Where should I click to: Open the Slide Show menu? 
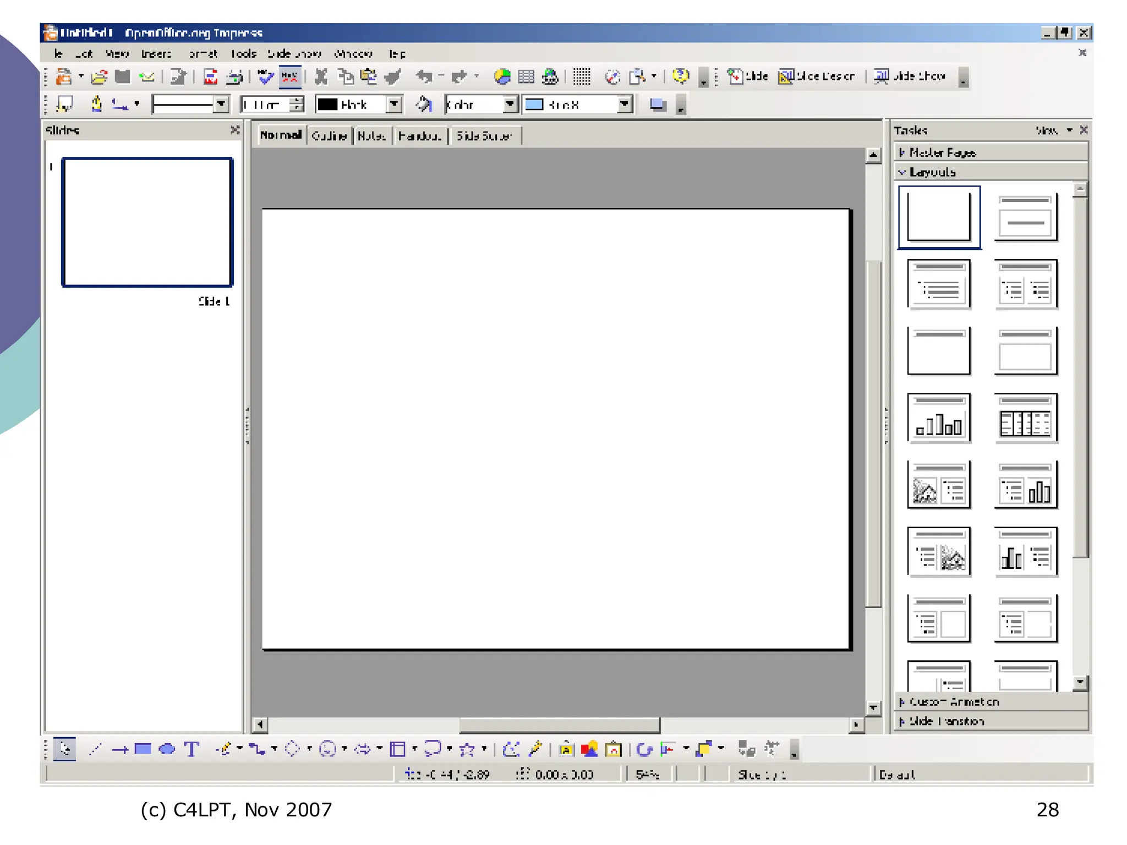pos(294,54)
